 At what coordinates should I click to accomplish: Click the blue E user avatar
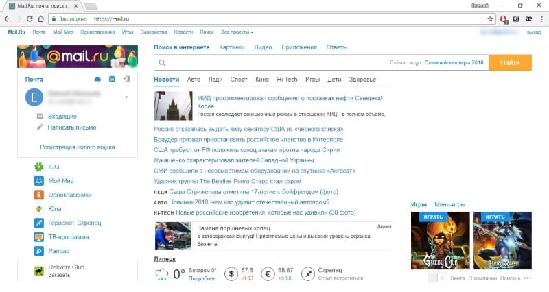point(34,97)
